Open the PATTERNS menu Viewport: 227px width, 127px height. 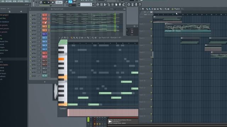click(x=9, y=1)
